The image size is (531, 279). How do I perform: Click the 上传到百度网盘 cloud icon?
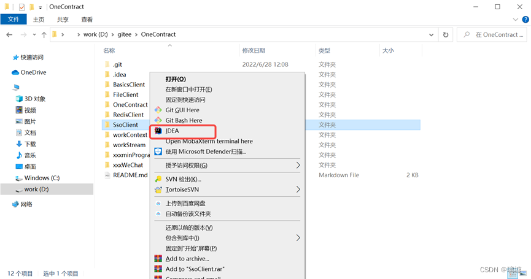(x=158, y=204)
